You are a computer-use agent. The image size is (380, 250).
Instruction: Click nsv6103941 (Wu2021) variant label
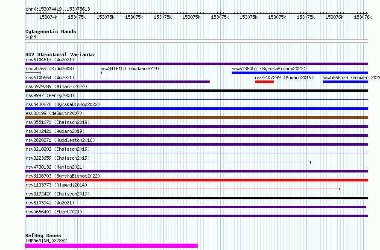(x=50, y=203)
